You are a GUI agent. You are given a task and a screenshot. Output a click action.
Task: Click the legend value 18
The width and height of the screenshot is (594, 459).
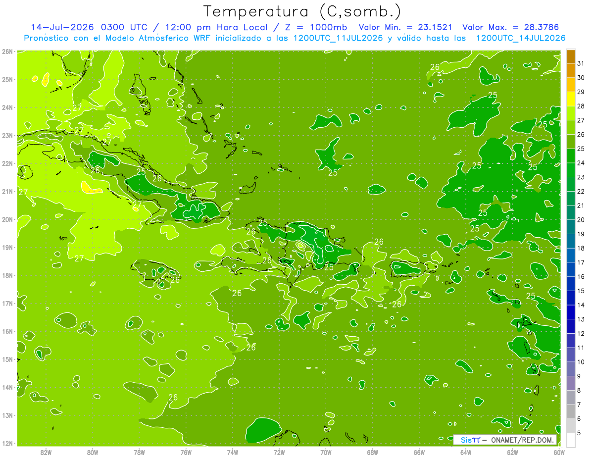pos(581,248)
